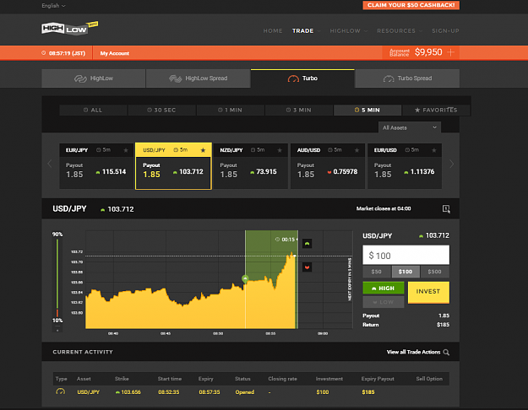Show next assets with right arrow
The width and height of the screenshot is (528, 410).
tap(452, 164)
